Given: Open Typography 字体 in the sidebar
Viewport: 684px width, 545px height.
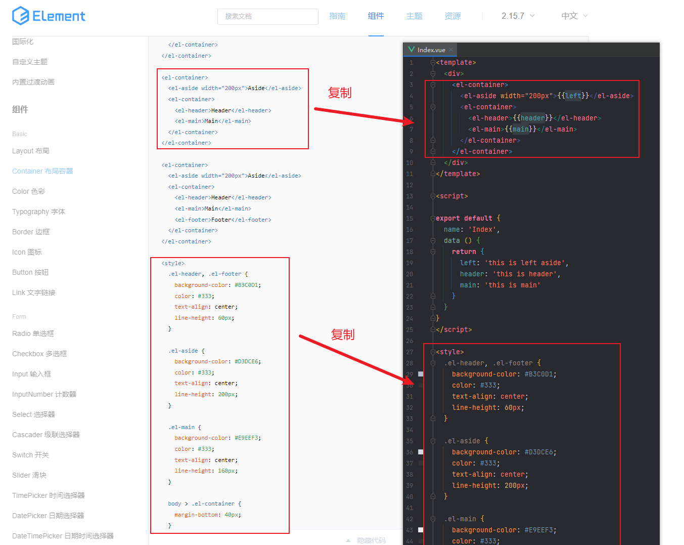Looking at the screenshot, I should point(39,212).
